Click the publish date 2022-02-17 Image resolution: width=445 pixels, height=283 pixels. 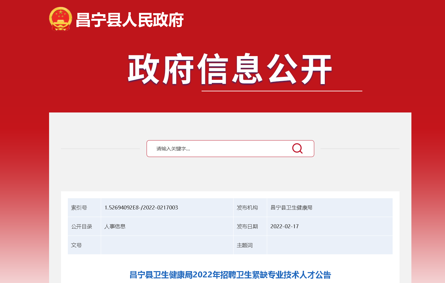coord(284,227)
